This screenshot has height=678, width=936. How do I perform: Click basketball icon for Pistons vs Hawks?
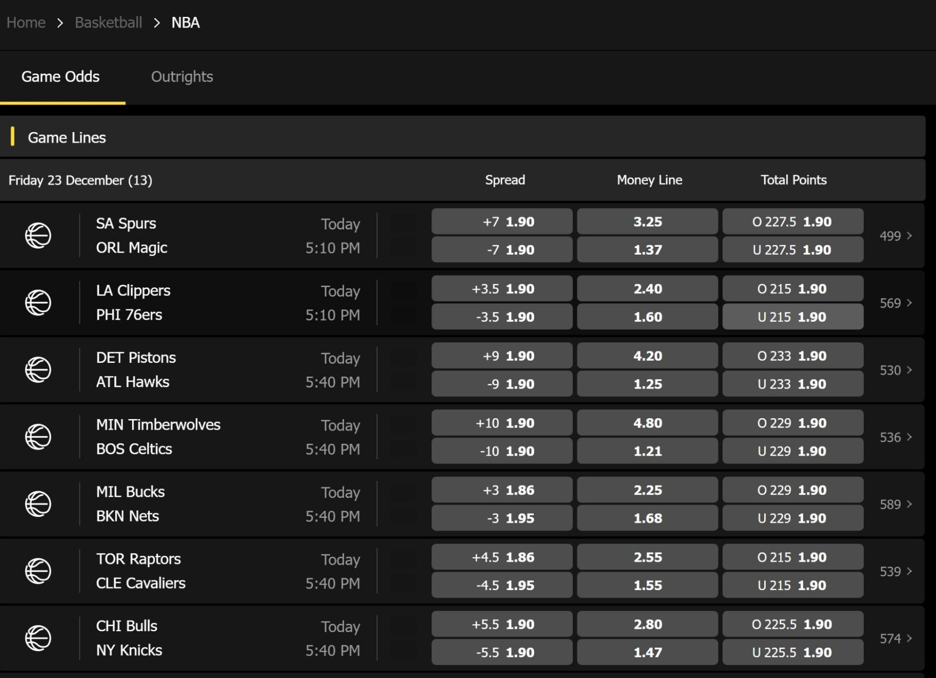pos(38,369)
